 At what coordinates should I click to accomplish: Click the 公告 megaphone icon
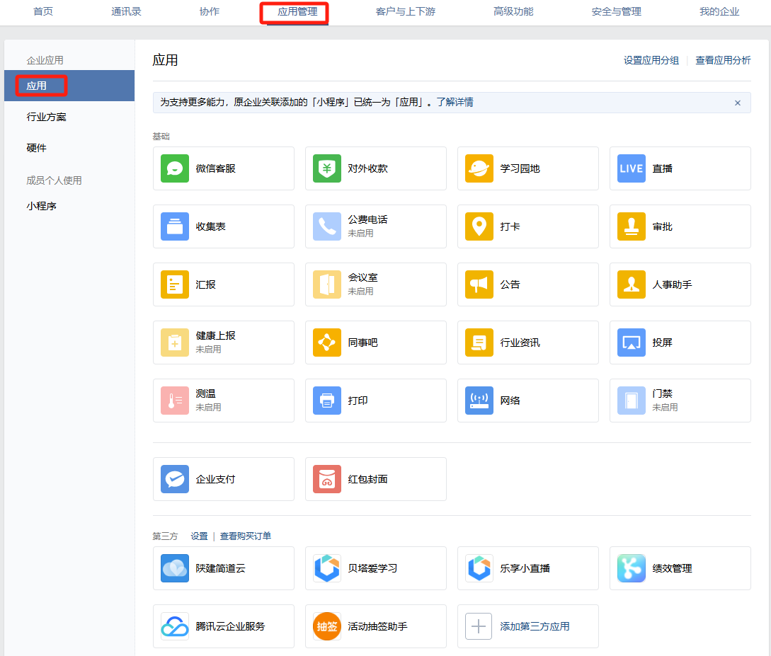click(479, 284)
